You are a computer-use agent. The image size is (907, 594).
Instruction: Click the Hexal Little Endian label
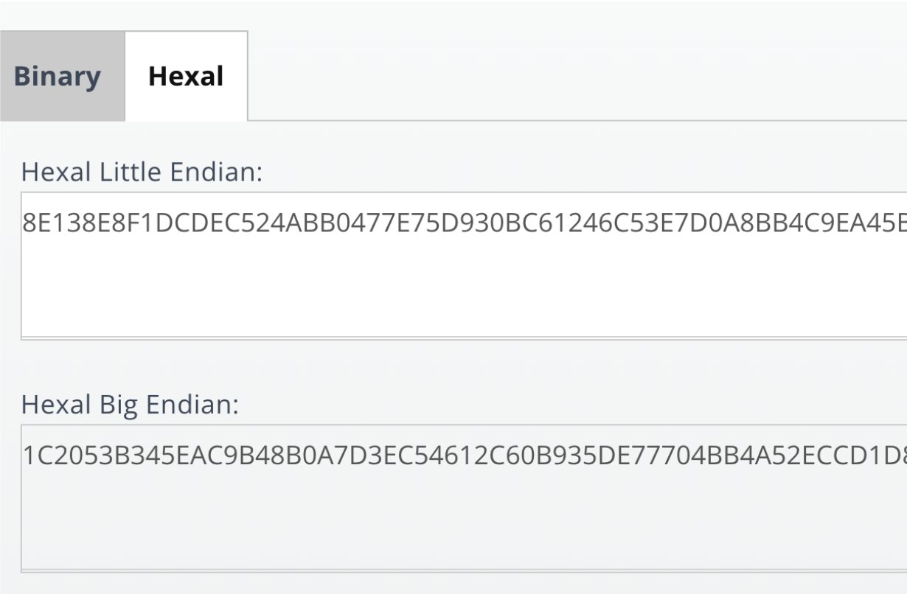[142, 172]
